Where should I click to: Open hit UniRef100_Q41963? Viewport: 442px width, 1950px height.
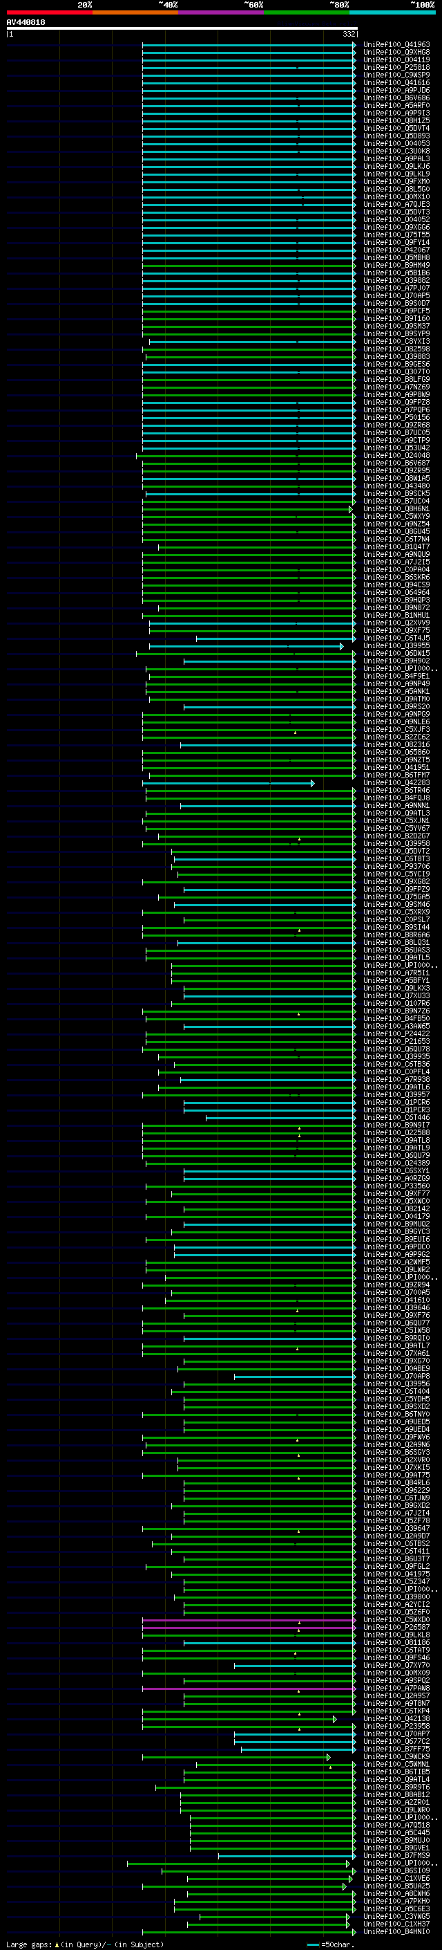[x=396, y=45]
